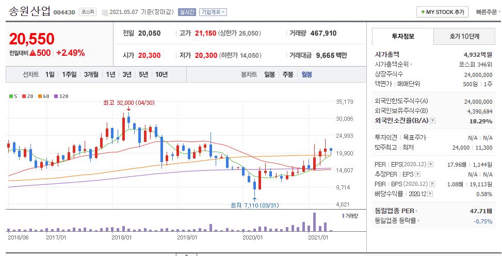Select the 10년 line chart period
502x256 pixels.
(x=161, y=74)
